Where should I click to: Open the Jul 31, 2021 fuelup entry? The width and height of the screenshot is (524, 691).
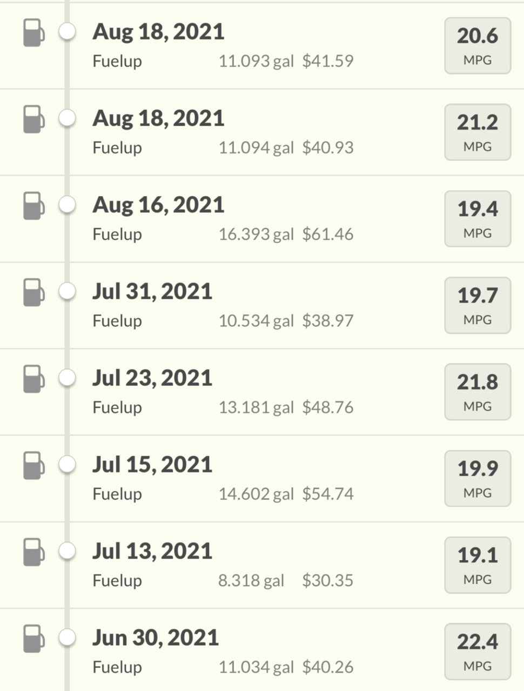point(262,305)
